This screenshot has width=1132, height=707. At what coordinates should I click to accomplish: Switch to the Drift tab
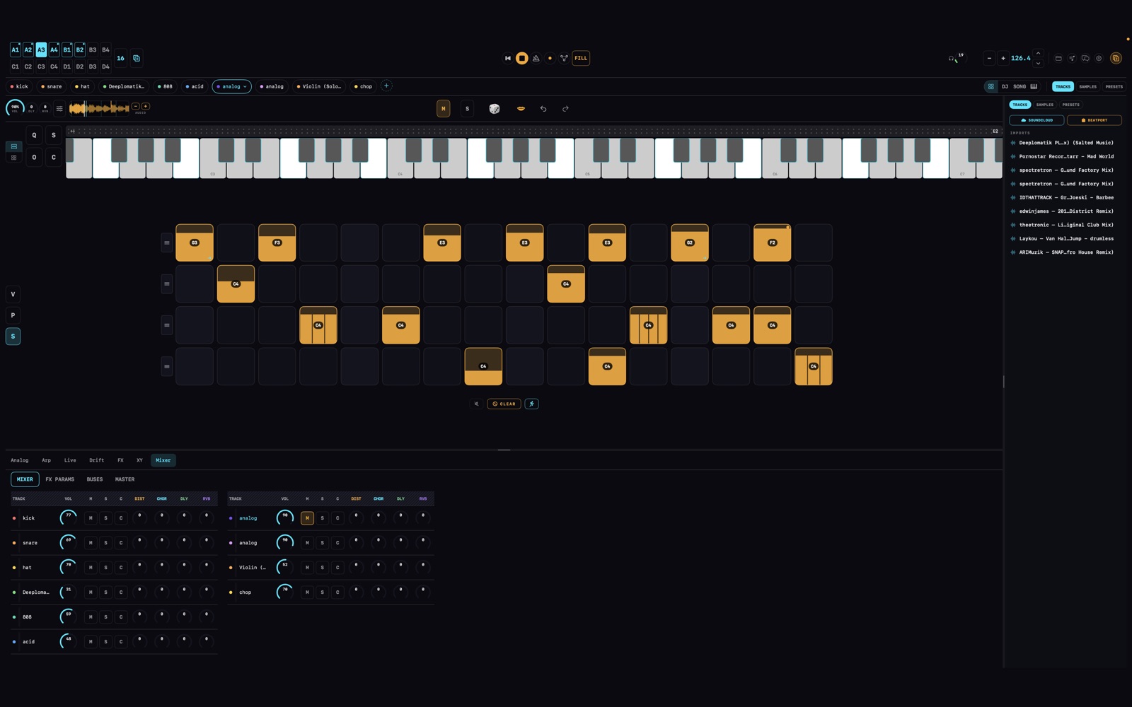click(x=96, y=460)
